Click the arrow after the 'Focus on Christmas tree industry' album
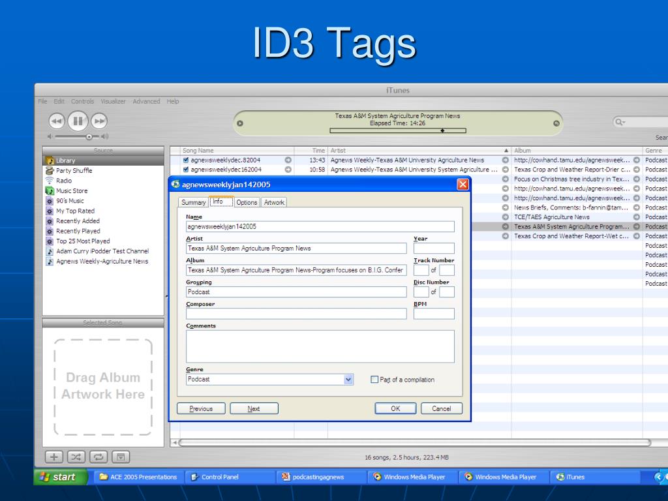The width and height of the screenshot is (668, 501). pyautogui.click(x=637, y=179)
